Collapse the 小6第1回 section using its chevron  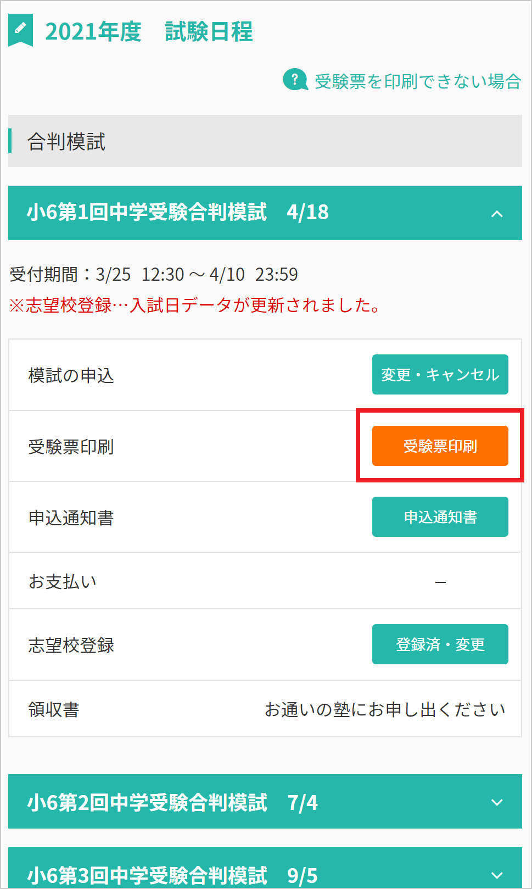[x=497, y=214]
